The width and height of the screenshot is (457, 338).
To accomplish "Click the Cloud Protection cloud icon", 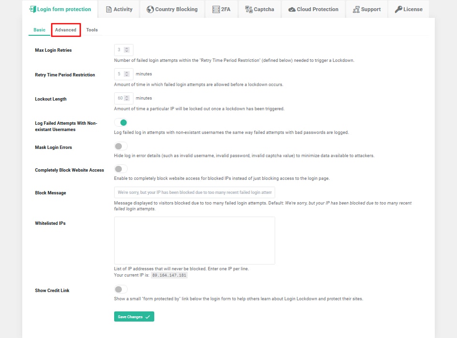I will (292, 10).
